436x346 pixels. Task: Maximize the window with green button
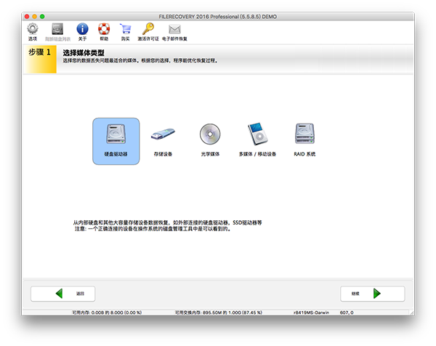tap(42, 17)
